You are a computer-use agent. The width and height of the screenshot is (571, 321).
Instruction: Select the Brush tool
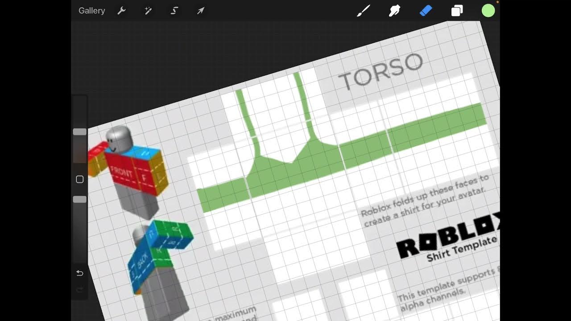click(x=364, y=11)
